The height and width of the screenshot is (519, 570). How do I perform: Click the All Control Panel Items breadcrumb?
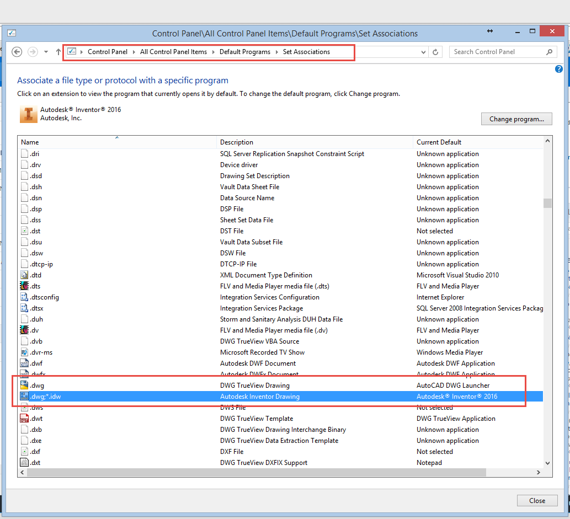[173, 52]
